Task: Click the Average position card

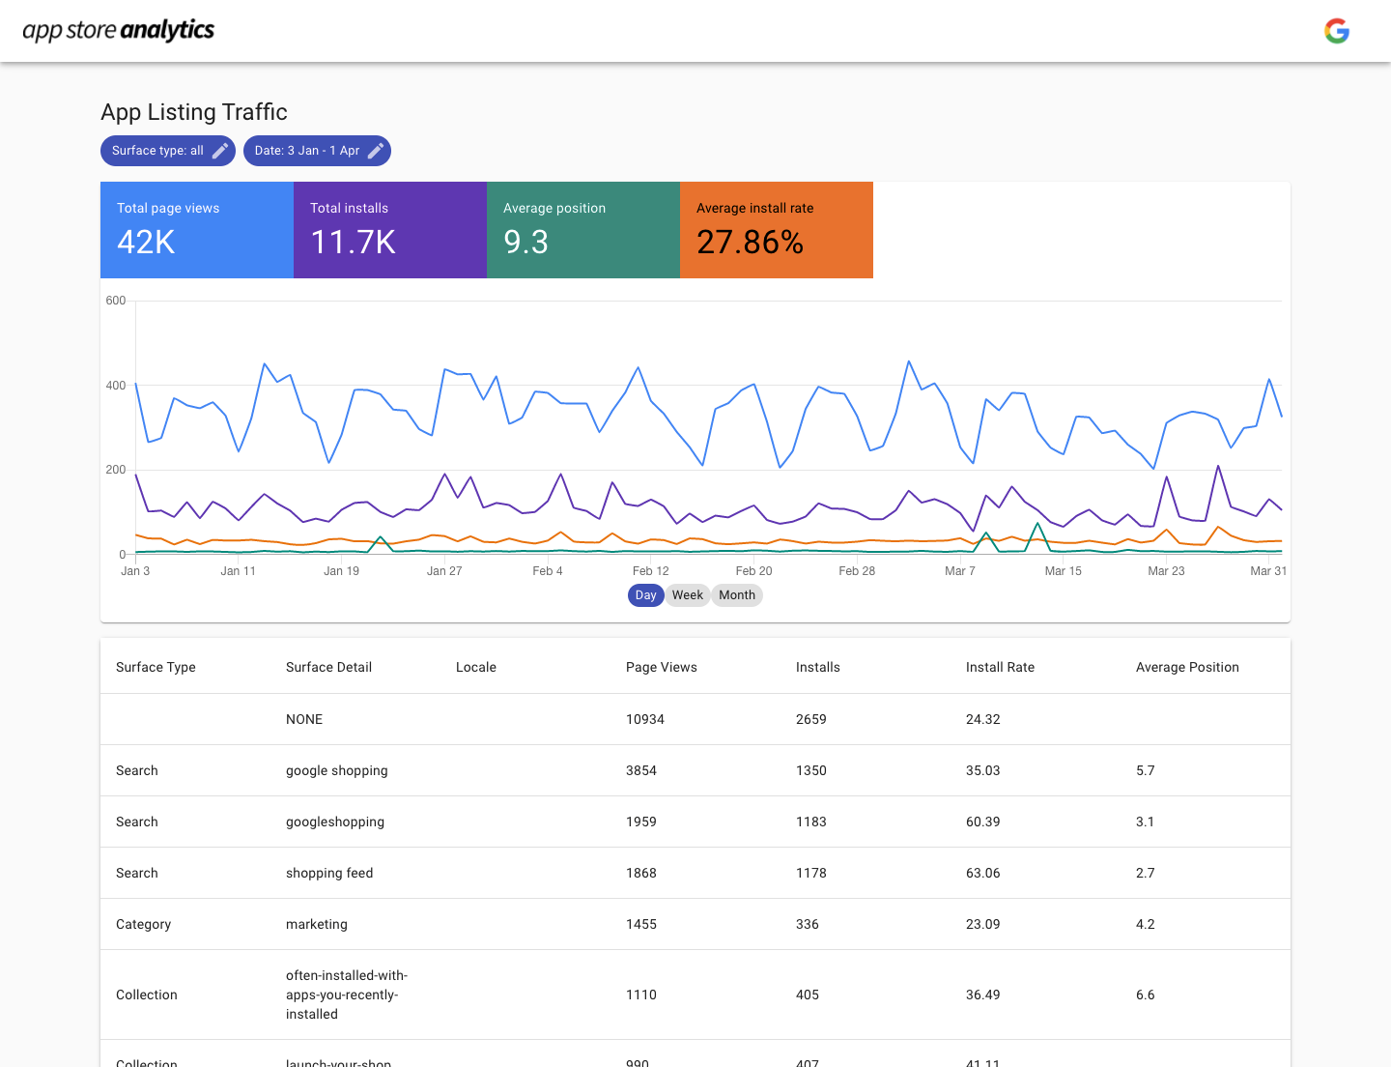Action: pos(582,230)
